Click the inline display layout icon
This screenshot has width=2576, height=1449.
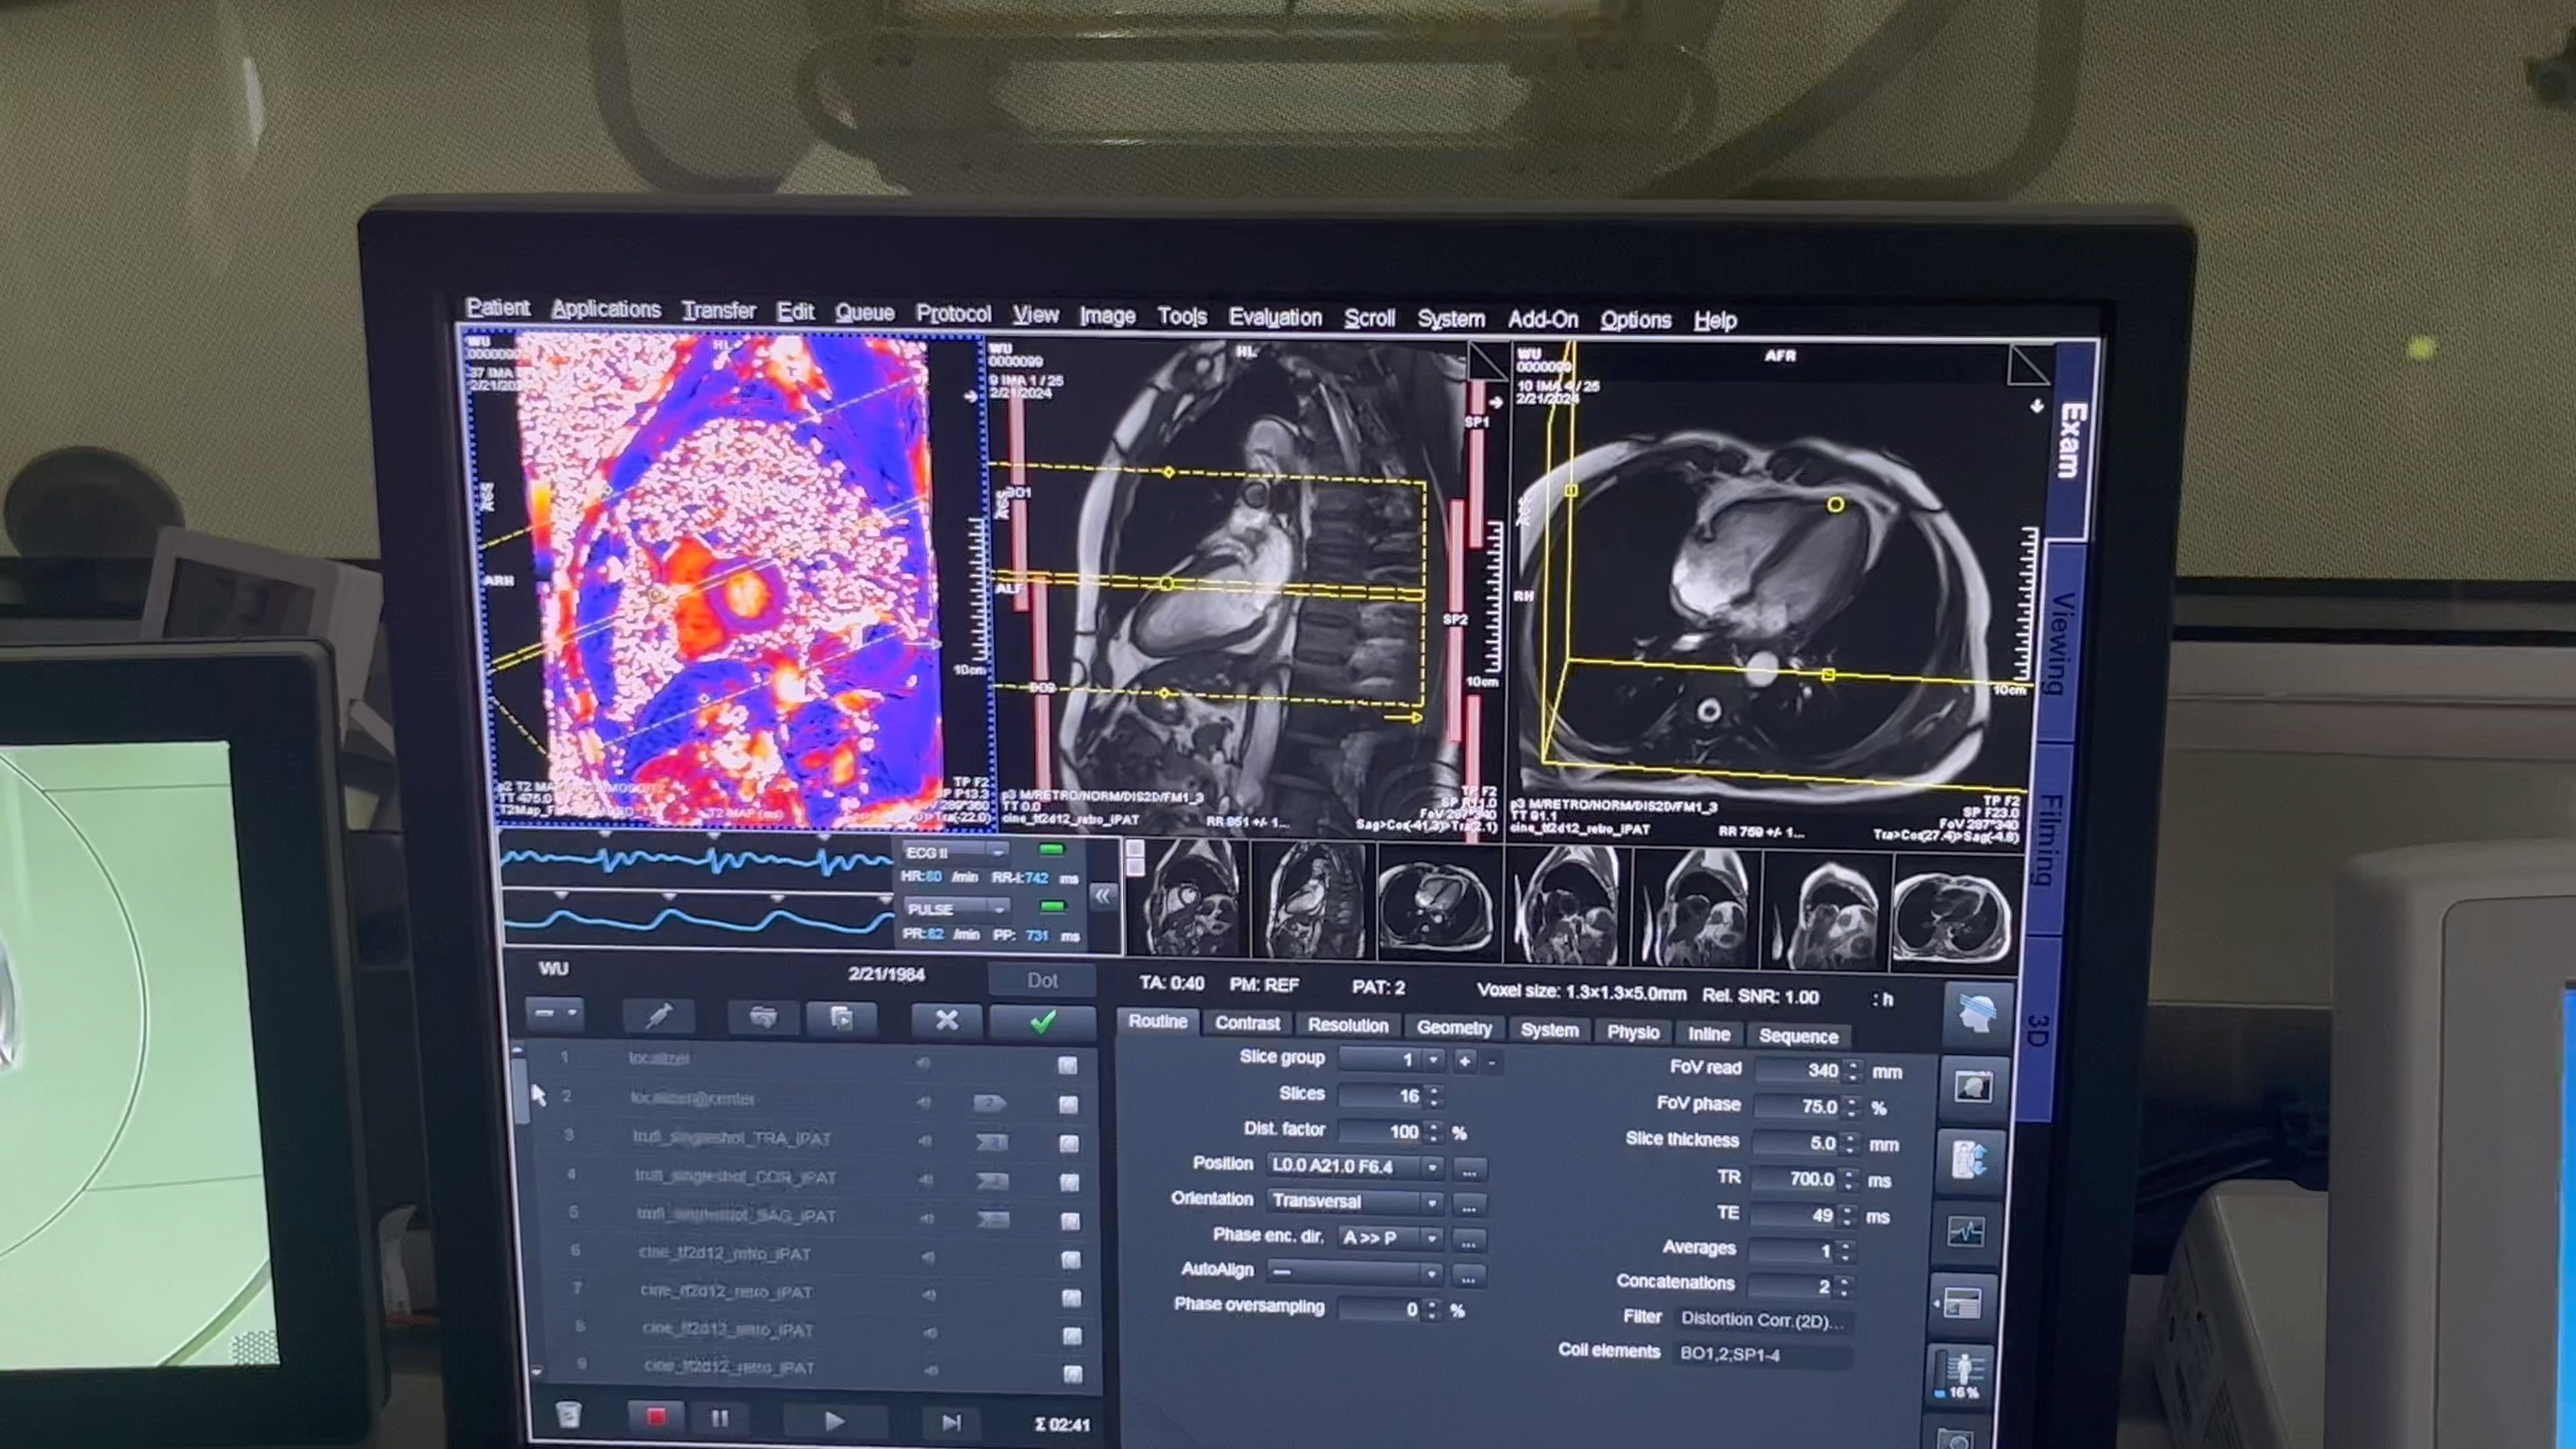tap(1962, 1303)
